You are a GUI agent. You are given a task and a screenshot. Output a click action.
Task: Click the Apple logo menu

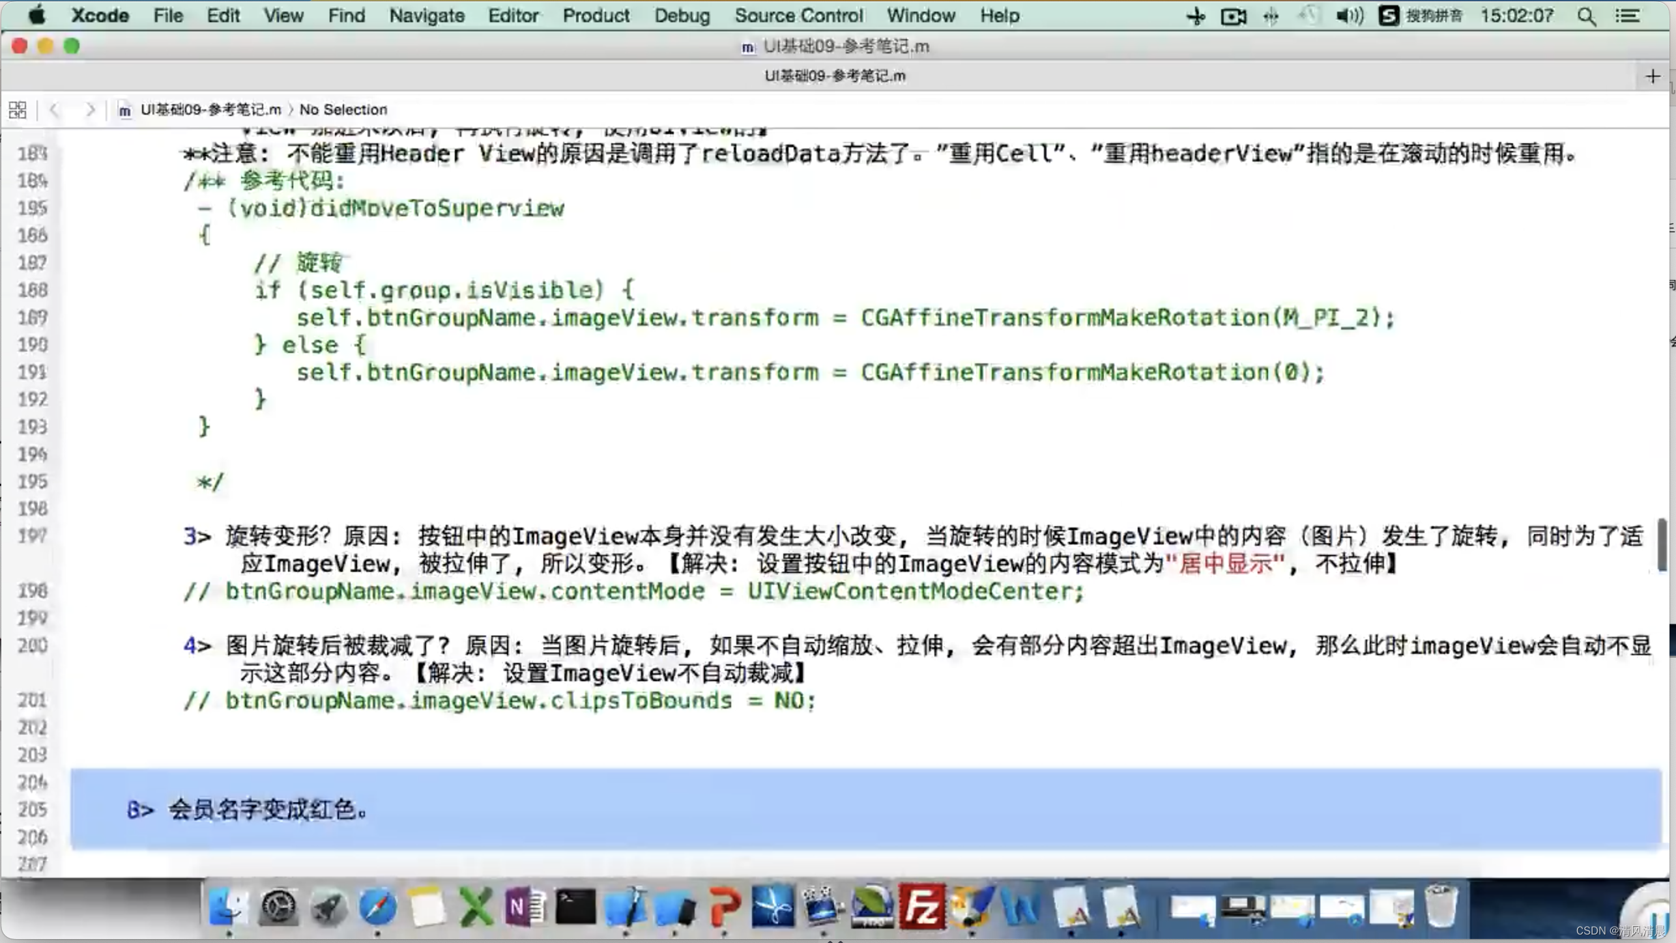[37, 15]
